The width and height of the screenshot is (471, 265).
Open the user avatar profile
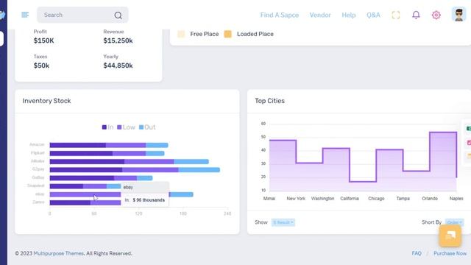click(x=458, y=15)
